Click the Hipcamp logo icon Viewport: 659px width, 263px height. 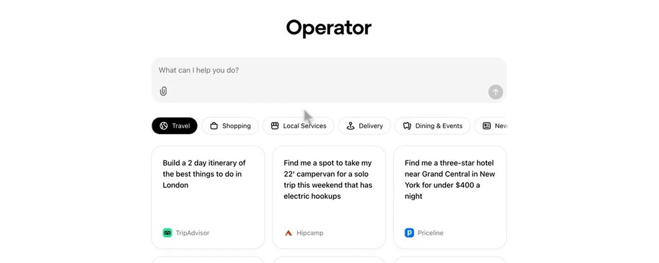(288, 233)
